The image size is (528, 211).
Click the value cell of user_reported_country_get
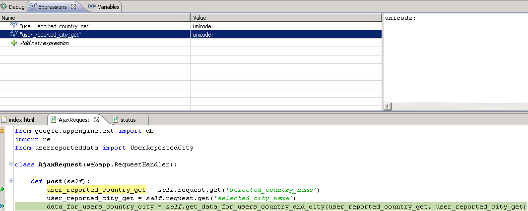[286, 26]
